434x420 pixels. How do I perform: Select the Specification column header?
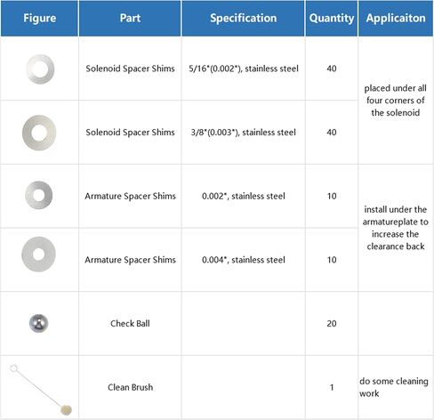tap(244, 18)
